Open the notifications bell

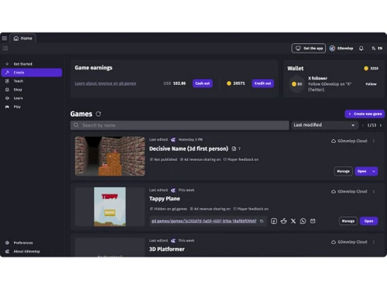361,48
